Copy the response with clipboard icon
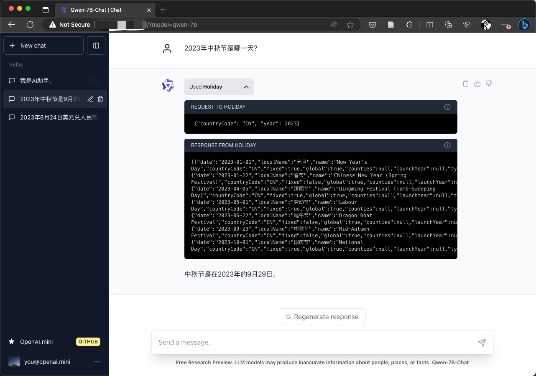Image resolution: width=536 pixels, height=376 pixels. (x=466, y=84)
